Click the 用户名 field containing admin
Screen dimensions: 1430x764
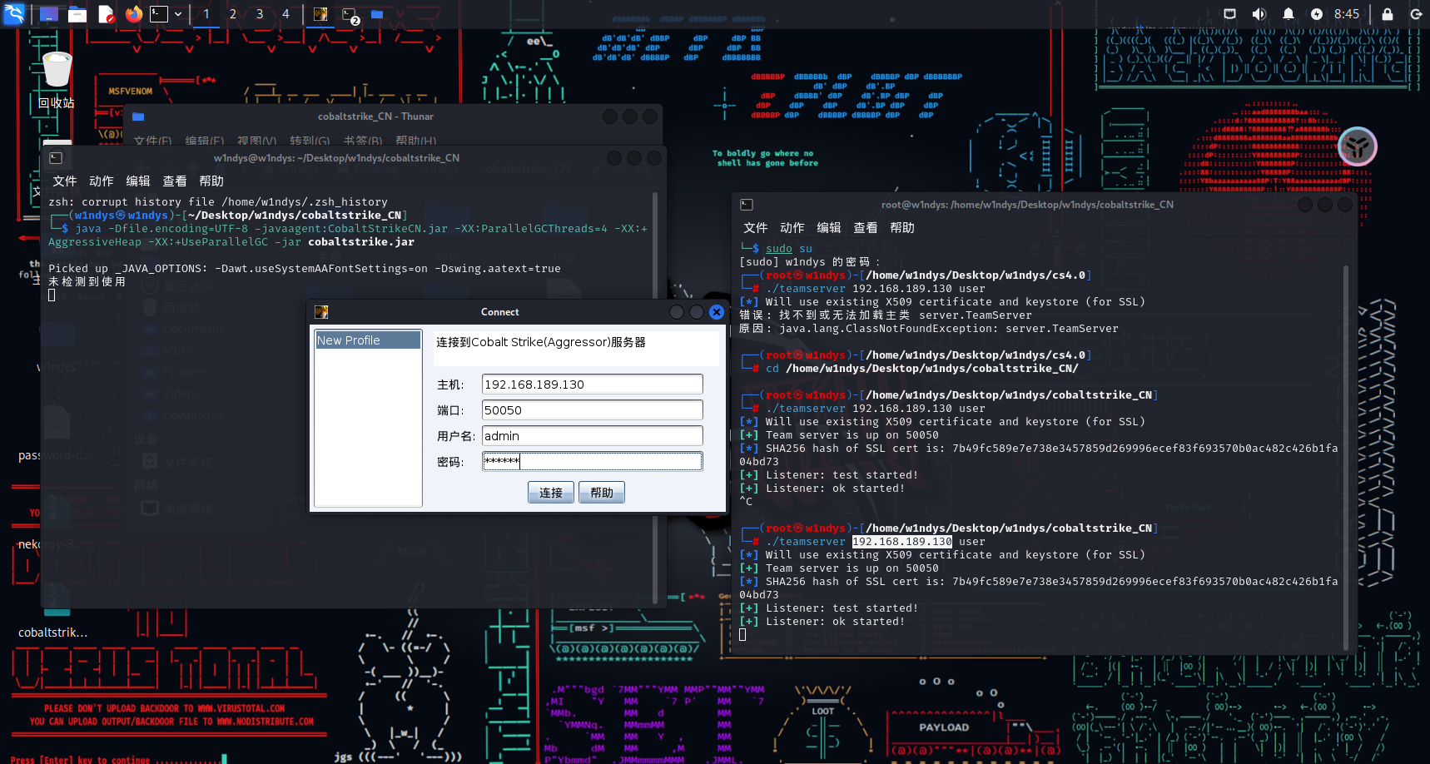pos(592,436)
